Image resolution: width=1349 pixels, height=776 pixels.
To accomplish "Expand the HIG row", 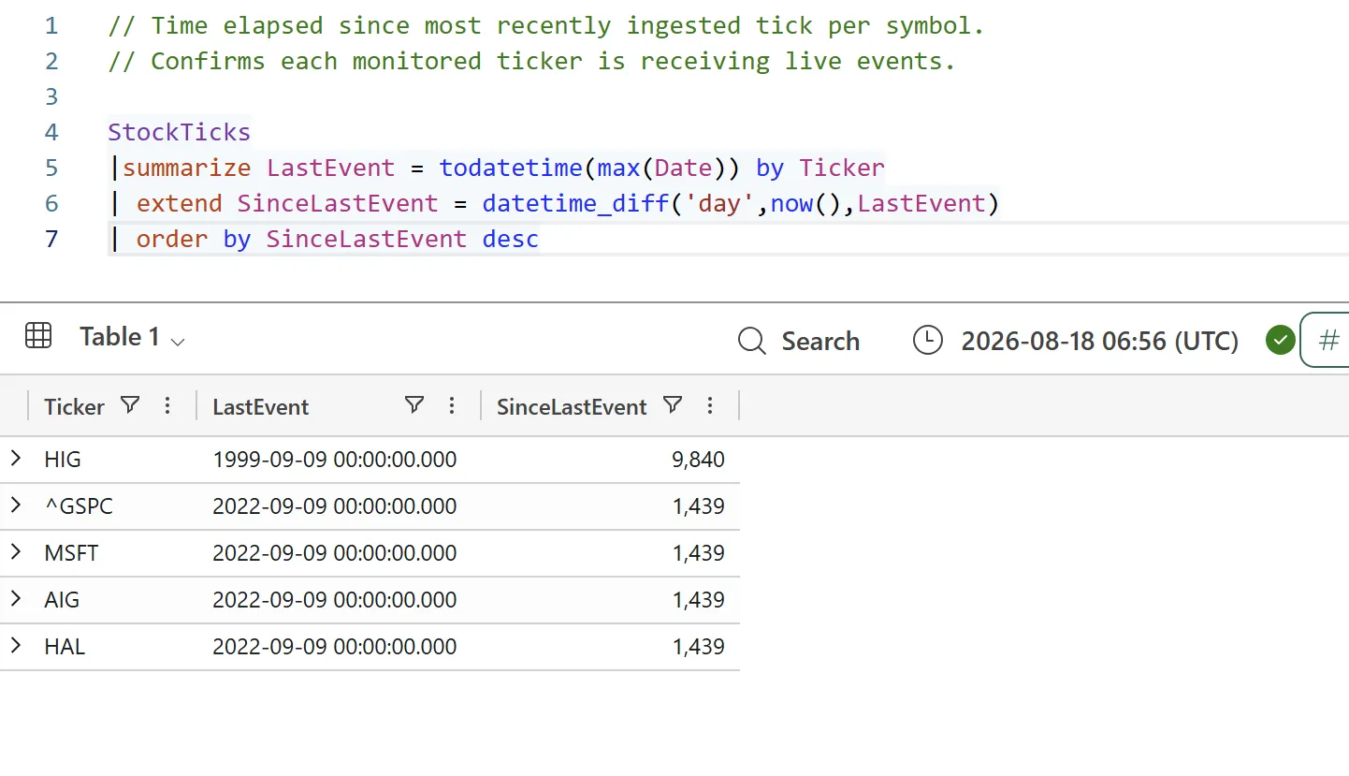I will [15, 459].
